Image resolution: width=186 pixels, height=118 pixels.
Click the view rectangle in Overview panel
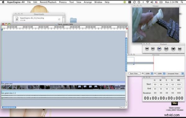[x=131, y=61]
